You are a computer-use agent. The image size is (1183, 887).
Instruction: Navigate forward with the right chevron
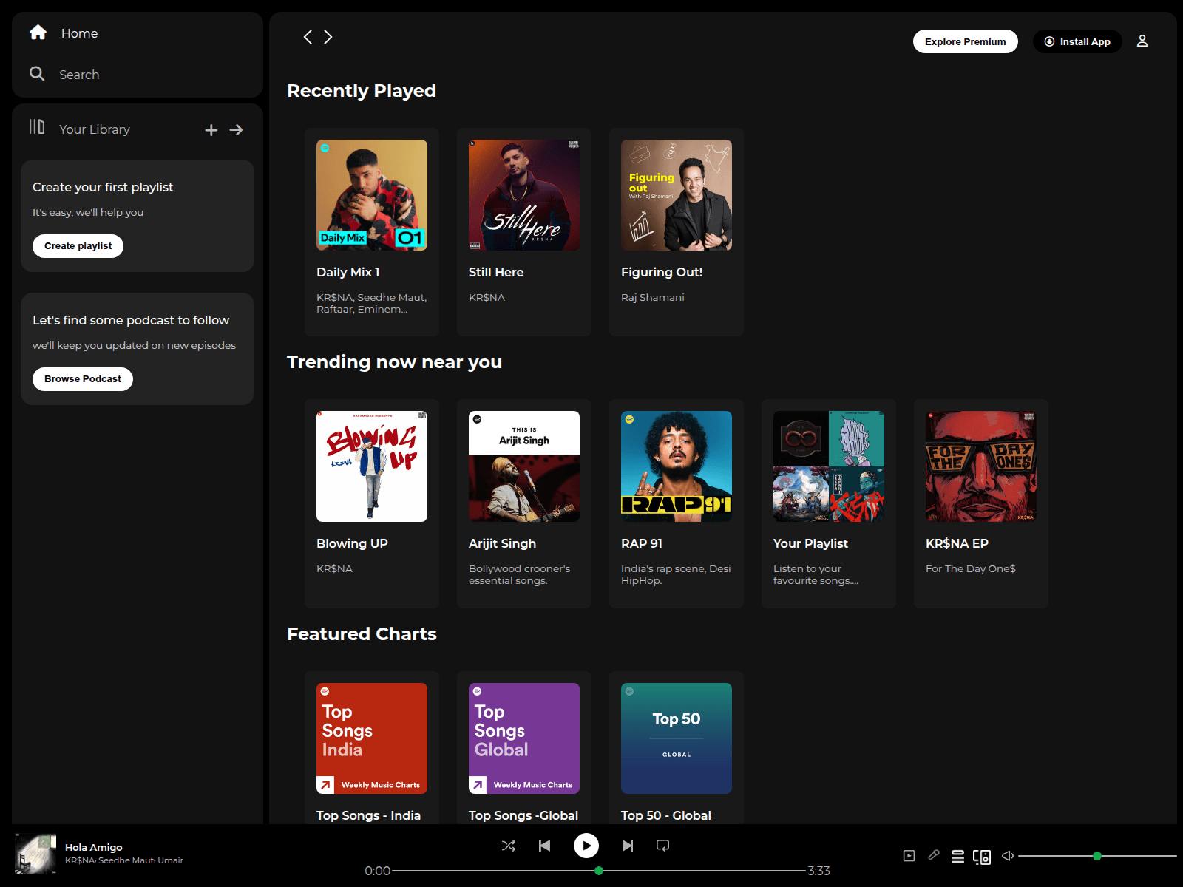click(x=328, y=37)
